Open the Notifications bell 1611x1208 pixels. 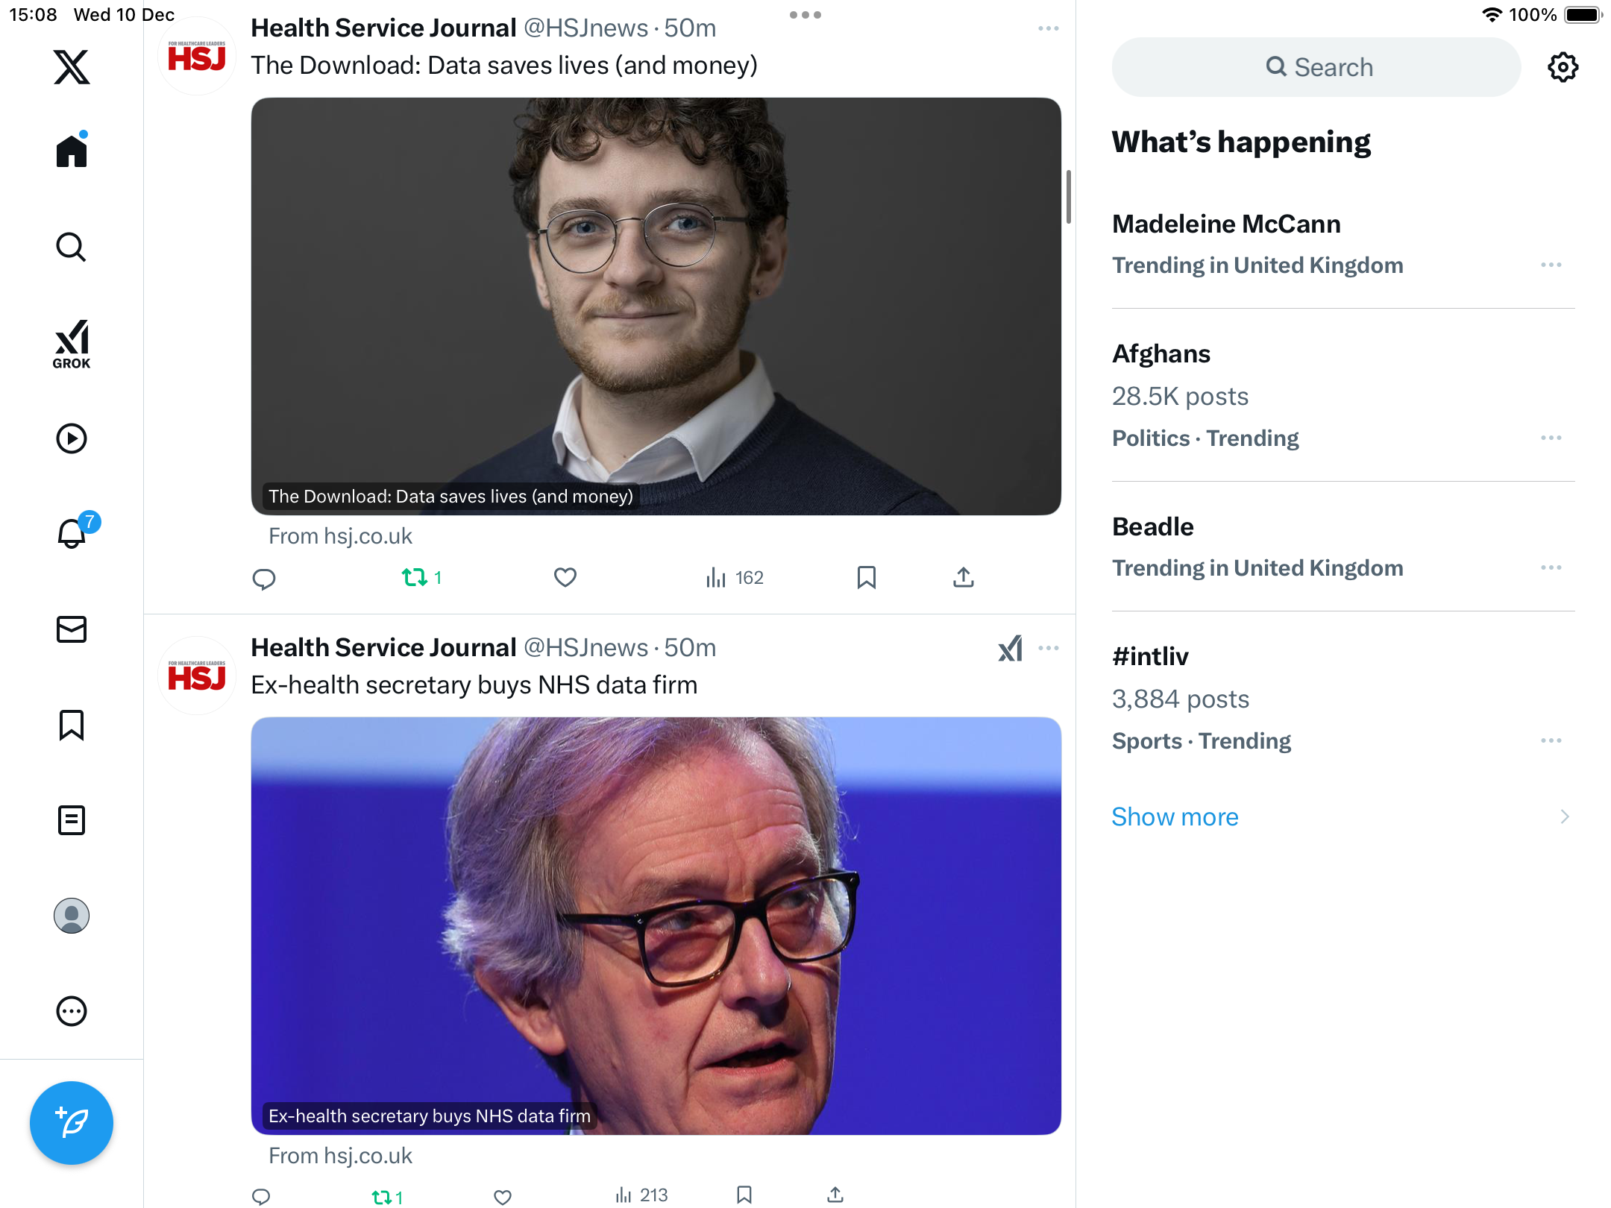click(x=72, y=534)
